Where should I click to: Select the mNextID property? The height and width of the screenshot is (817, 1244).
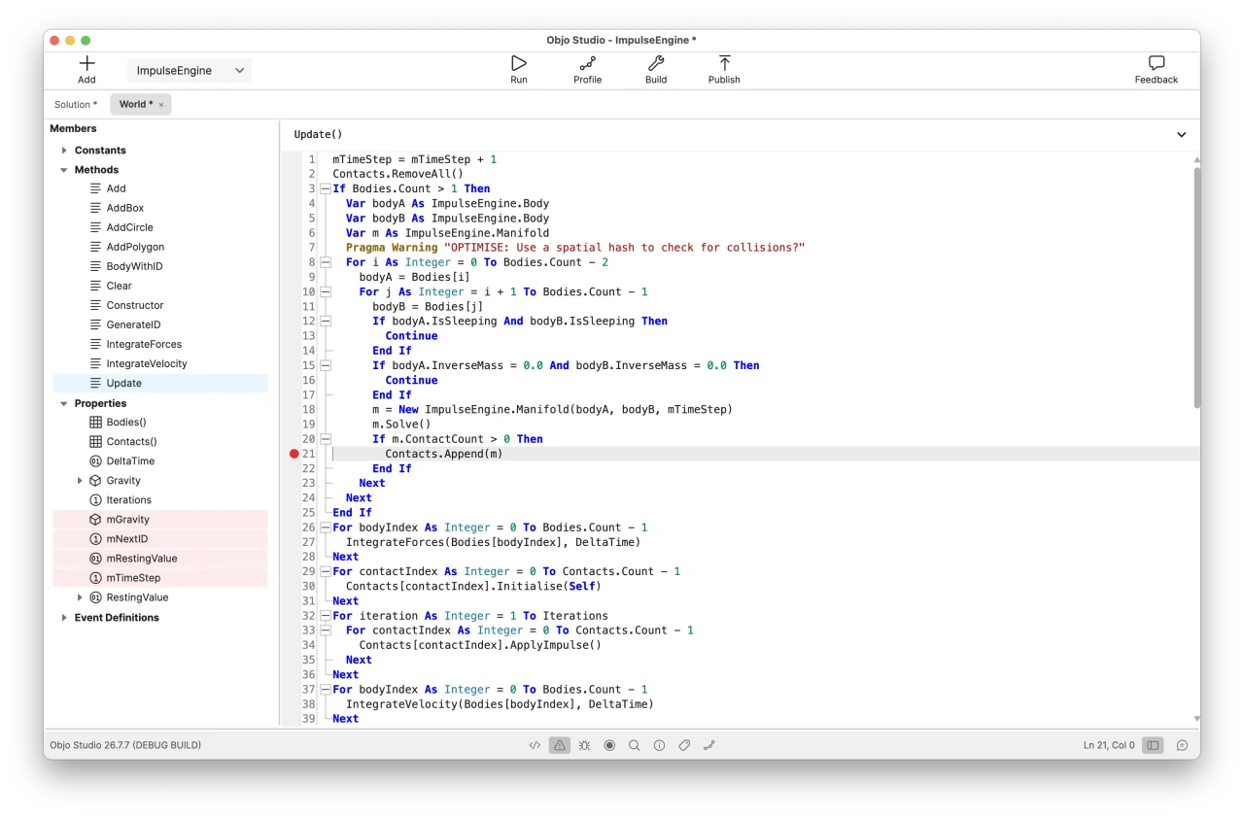pos(160,539)
